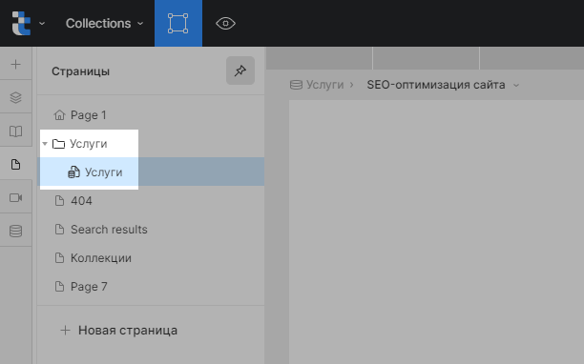Open the add elements plus panel

pyautogui.click(x=15, y=65)
